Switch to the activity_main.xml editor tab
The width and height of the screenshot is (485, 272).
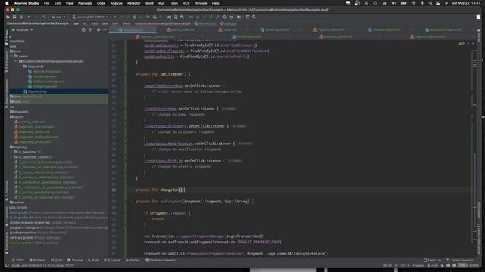183,30
